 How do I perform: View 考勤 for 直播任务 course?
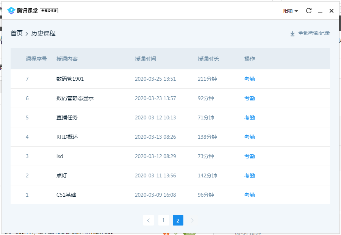249,117
